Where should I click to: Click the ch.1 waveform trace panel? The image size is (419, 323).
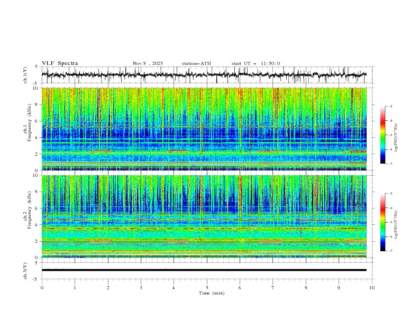[204, 75]
